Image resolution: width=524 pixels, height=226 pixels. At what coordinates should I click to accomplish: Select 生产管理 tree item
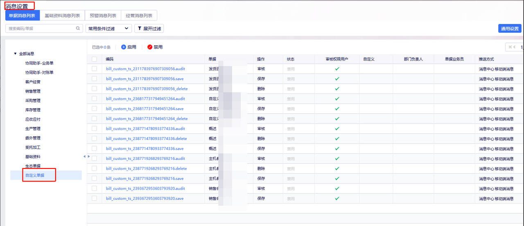click(x=33, y=129)
